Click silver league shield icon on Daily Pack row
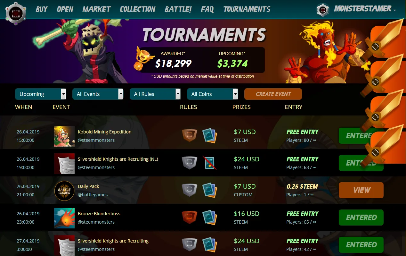406x256 pixels. (x=190, y=190)
